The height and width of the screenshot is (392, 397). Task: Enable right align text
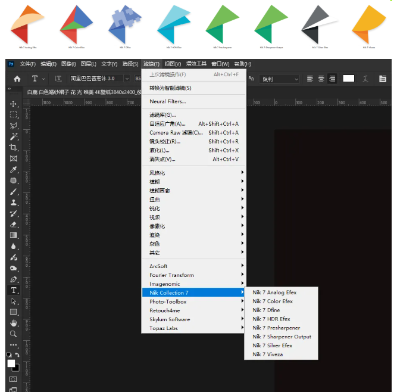332,79
